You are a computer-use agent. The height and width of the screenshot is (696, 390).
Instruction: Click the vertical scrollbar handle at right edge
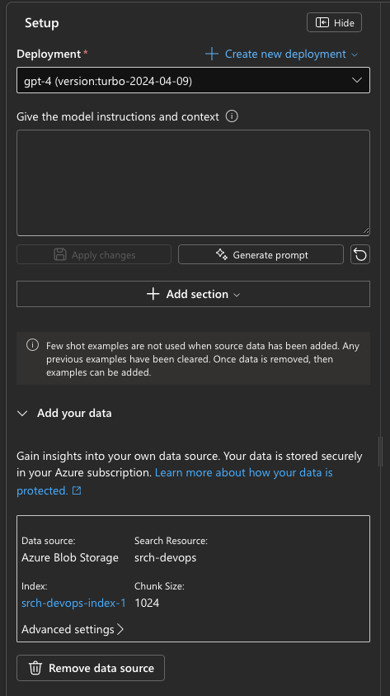tap(380, 452)
